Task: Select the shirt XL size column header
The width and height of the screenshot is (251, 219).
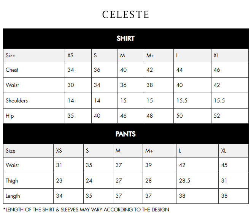Action: point(216,55)
